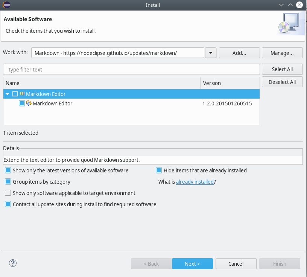Open the already installed link
The width and height of the screenshot is (307, 277).
pos(195,182)
